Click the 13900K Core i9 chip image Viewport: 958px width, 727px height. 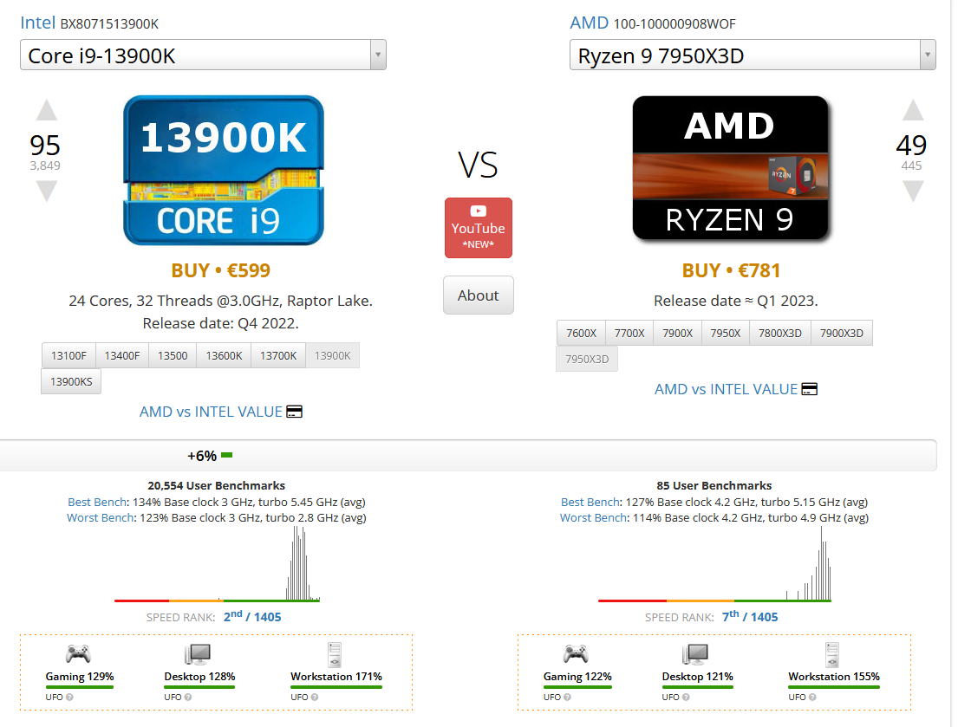tap(224, 171)
